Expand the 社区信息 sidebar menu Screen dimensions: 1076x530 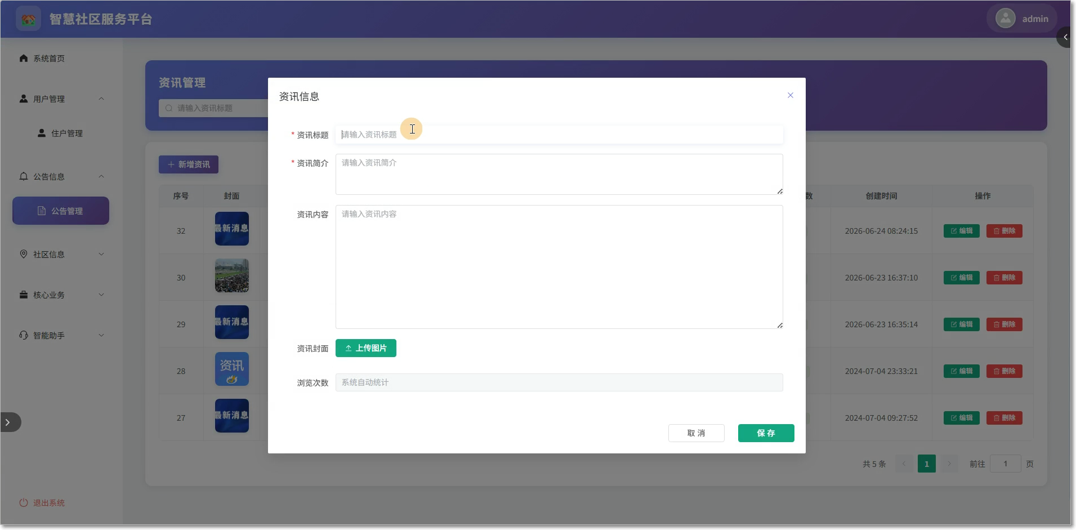(x=61, y=255)
